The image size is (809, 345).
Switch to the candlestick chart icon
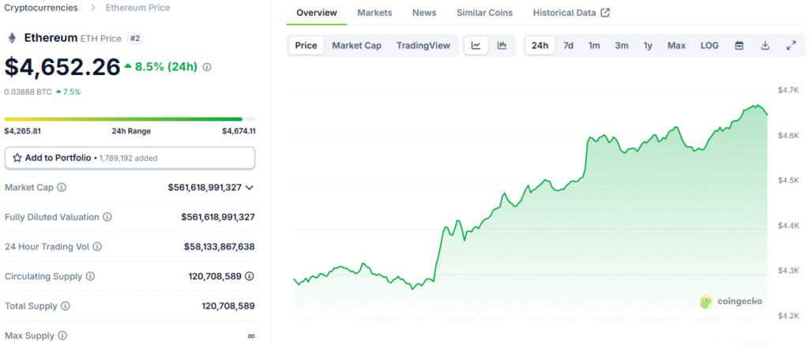click(502, 45)
